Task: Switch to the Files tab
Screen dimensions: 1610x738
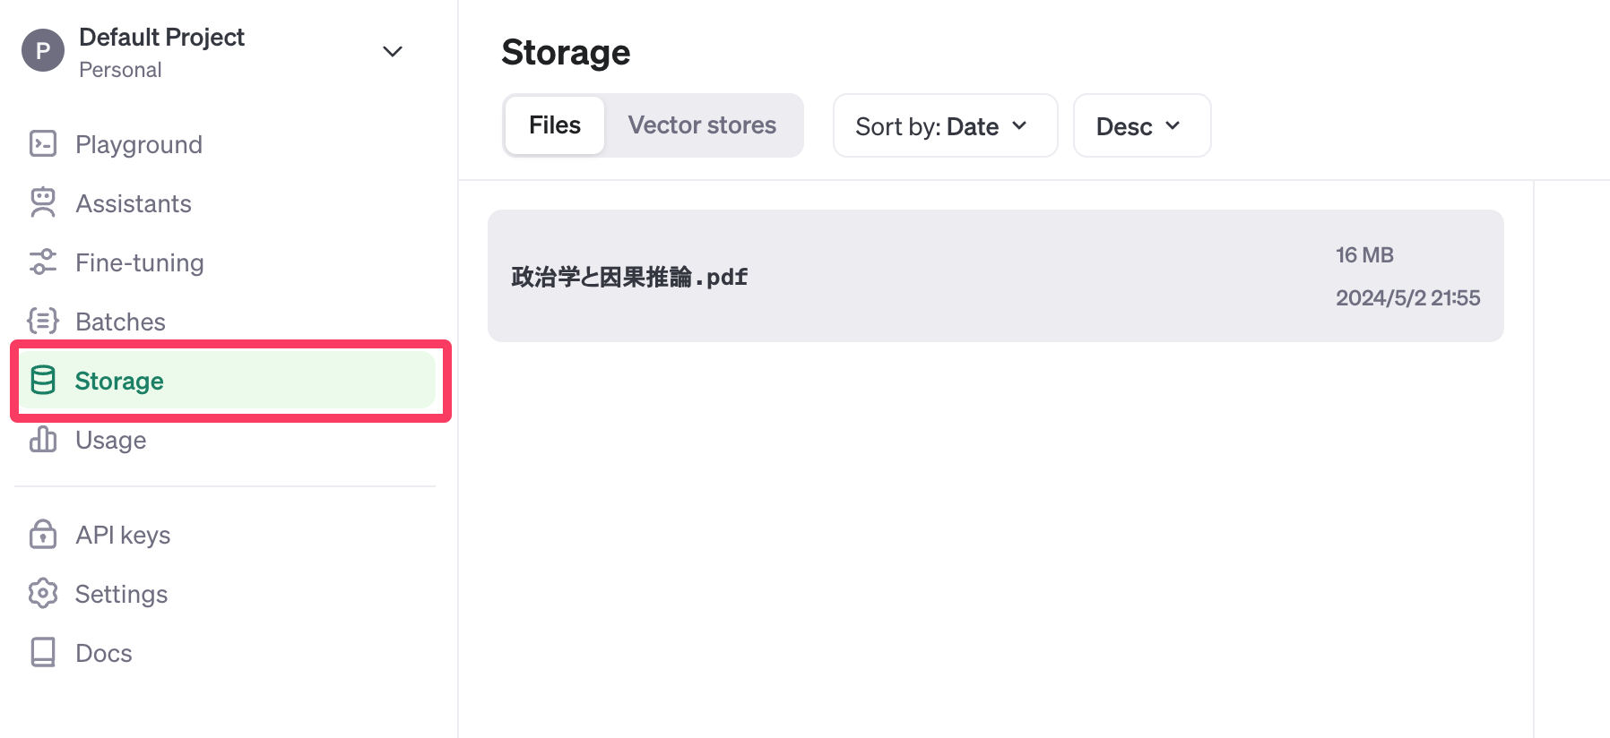Action: [555, 125]
